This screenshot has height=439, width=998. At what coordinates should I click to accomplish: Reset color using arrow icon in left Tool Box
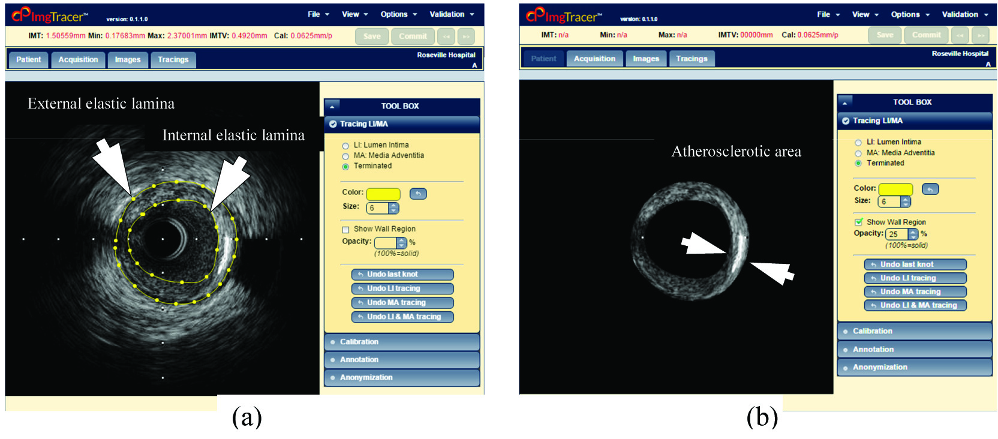point(418,194)
